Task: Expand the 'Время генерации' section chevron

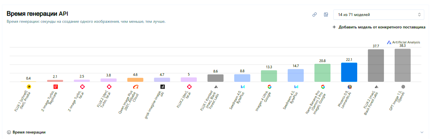Action: (422, 132)
